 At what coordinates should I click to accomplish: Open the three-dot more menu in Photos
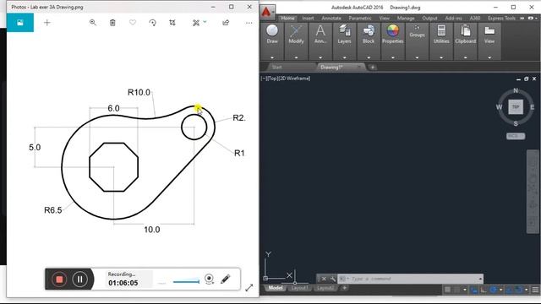point(249,23)
